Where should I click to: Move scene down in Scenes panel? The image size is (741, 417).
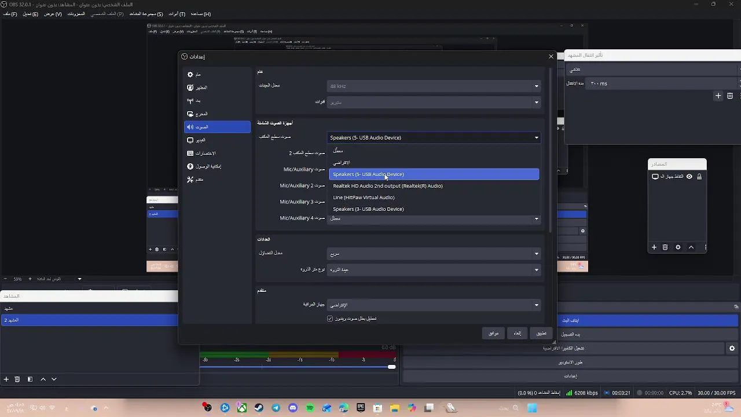click(x=54, y=379)
